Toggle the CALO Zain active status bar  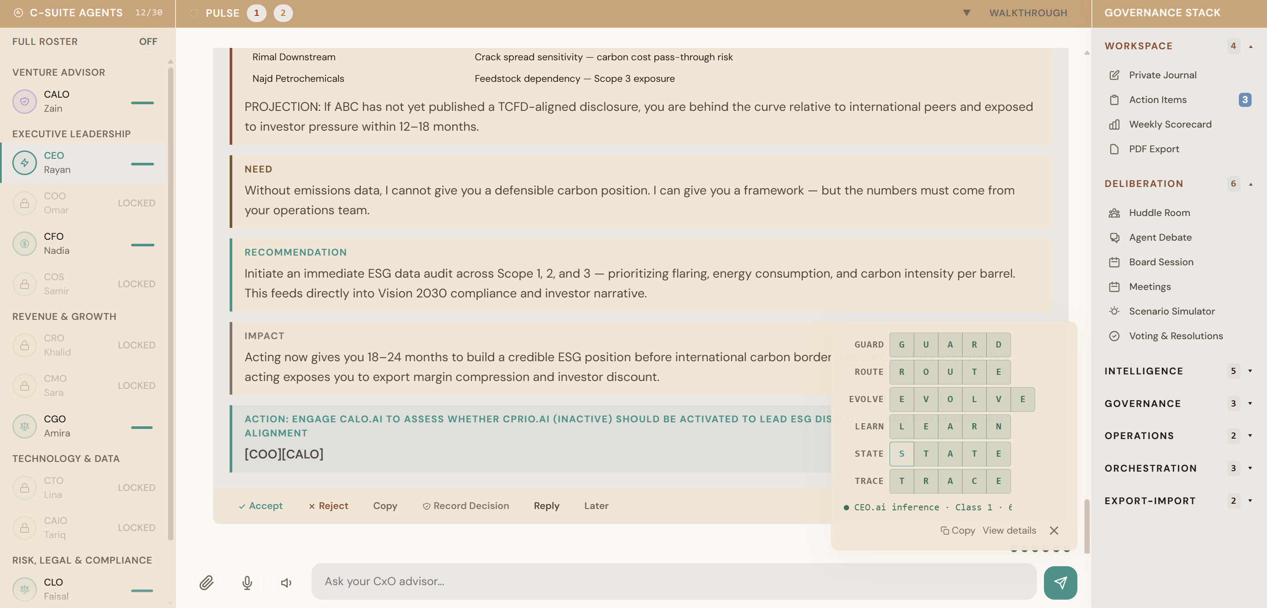pyautogui.click(x=142, y=103)
